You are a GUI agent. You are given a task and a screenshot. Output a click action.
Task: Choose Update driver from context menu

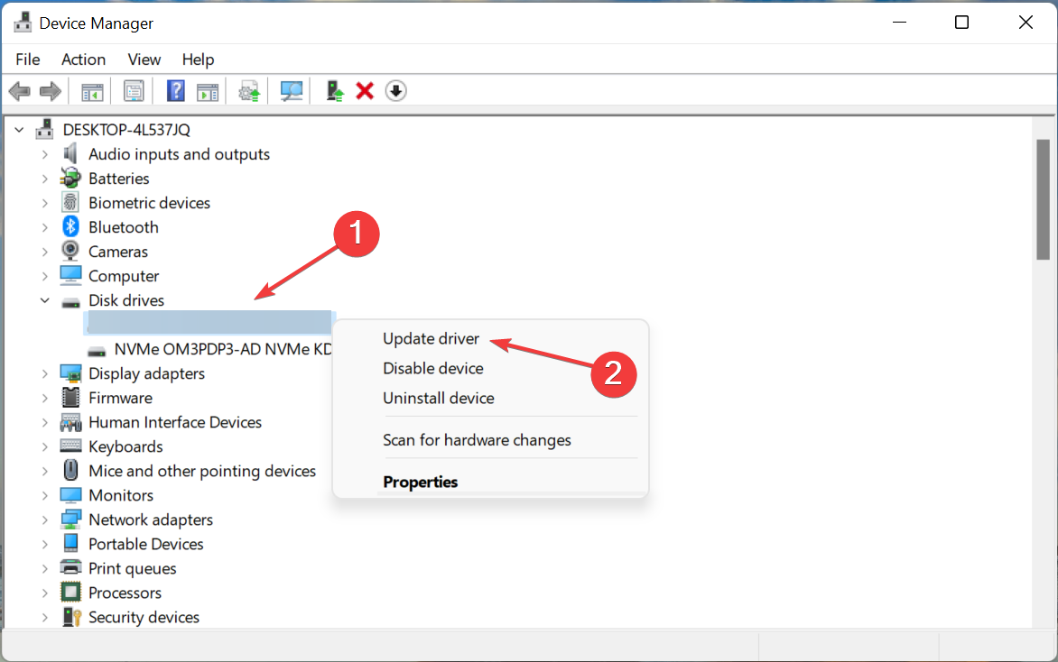coord(431,338)
